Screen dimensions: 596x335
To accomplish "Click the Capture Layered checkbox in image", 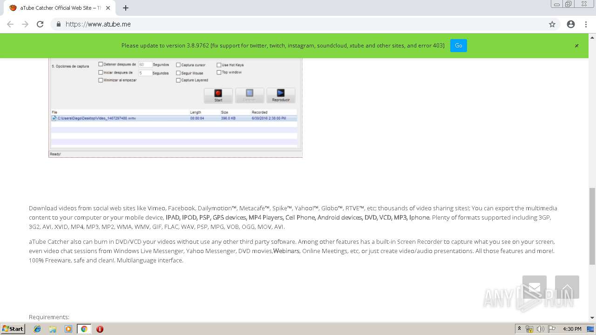I will tap(178, 80).
